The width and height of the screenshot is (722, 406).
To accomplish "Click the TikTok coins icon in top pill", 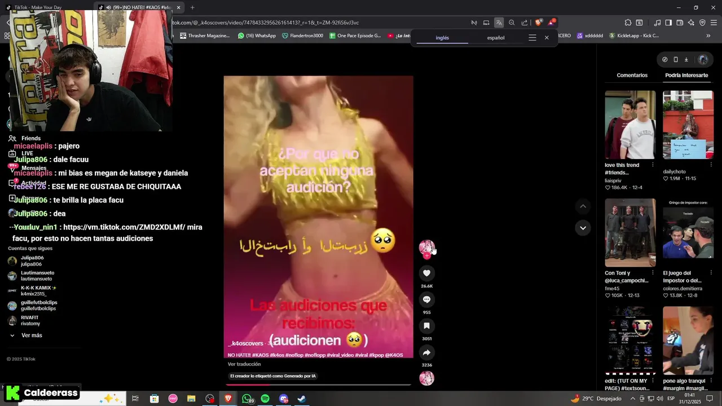I will (664, 59).
